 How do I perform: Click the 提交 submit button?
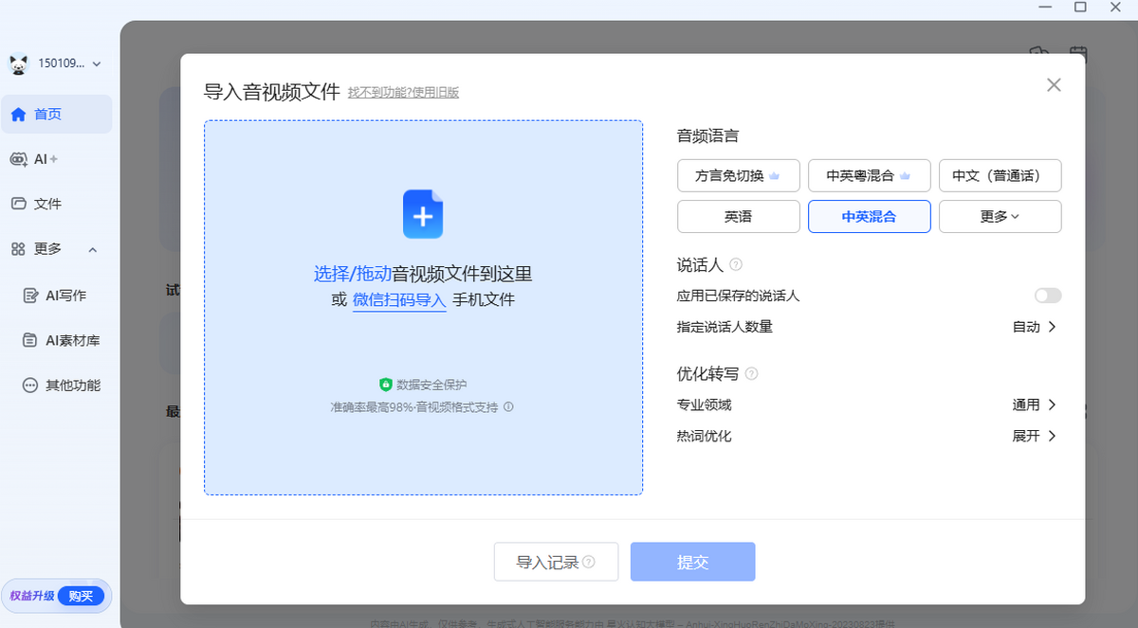pyautogui.click(x=692, y=562)
